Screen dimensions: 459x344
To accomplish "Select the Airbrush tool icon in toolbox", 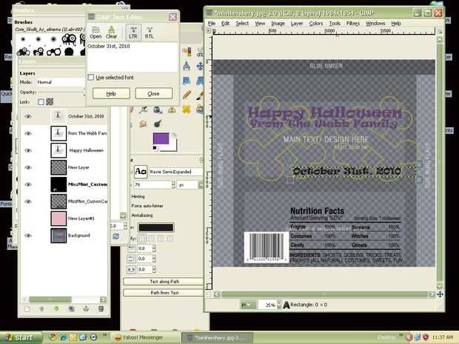I will coord(144,109).
